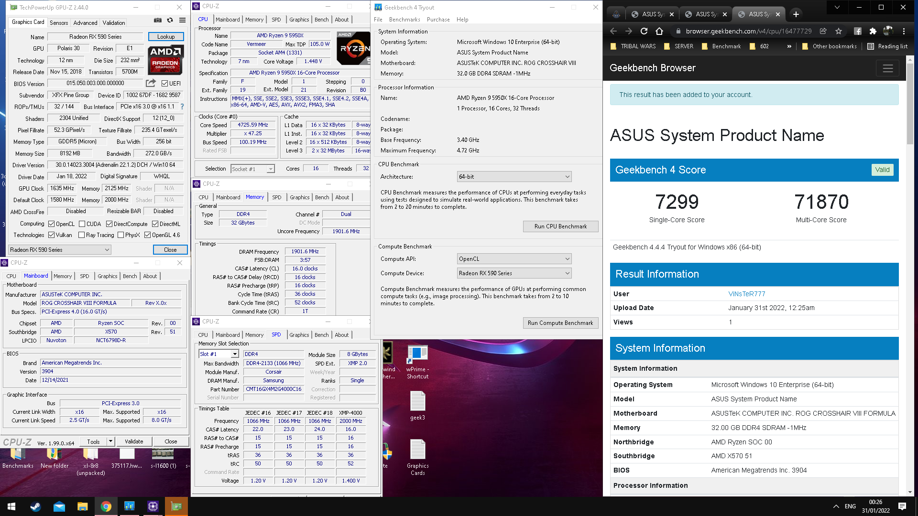The image size is (918, 516).
Task: Click Chrome icon in taskbar
Action: (x=106, y=506)
